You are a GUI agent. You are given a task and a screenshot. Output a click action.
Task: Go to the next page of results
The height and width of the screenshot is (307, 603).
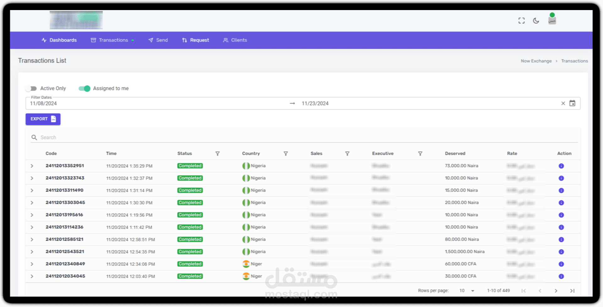pyautogui.click(x=556, y=291)
